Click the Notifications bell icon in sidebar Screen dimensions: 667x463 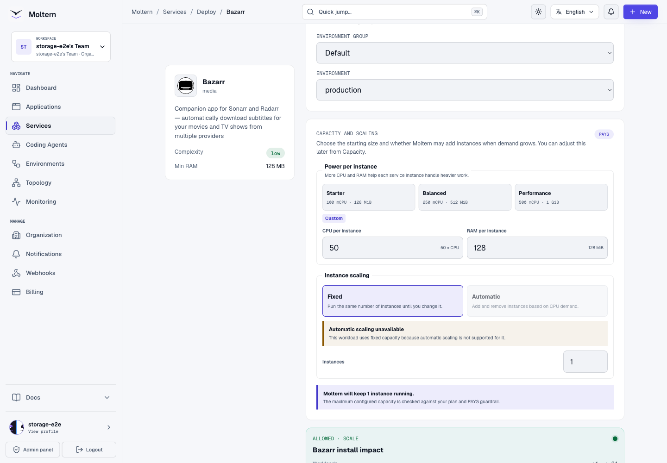tap(16, 254)
